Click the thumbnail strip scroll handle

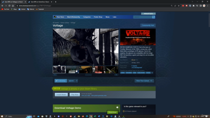pyautogui.click(x=88, y=75)
